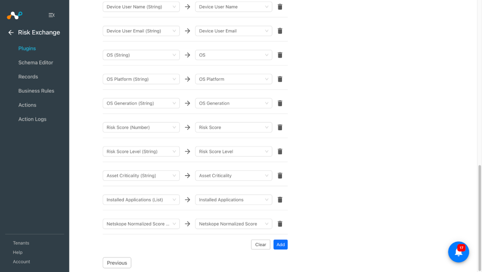Navigate to Business Rules in sidebar

tap(36, 91)
